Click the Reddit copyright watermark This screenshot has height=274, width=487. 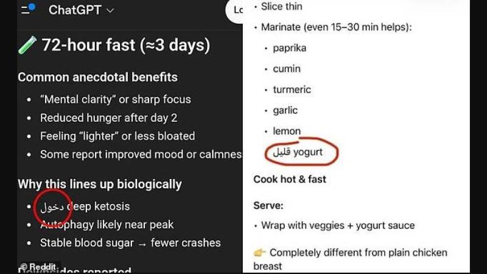pos(39,267)
